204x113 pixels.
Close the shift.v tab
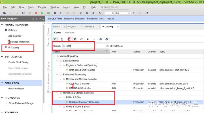65,27
